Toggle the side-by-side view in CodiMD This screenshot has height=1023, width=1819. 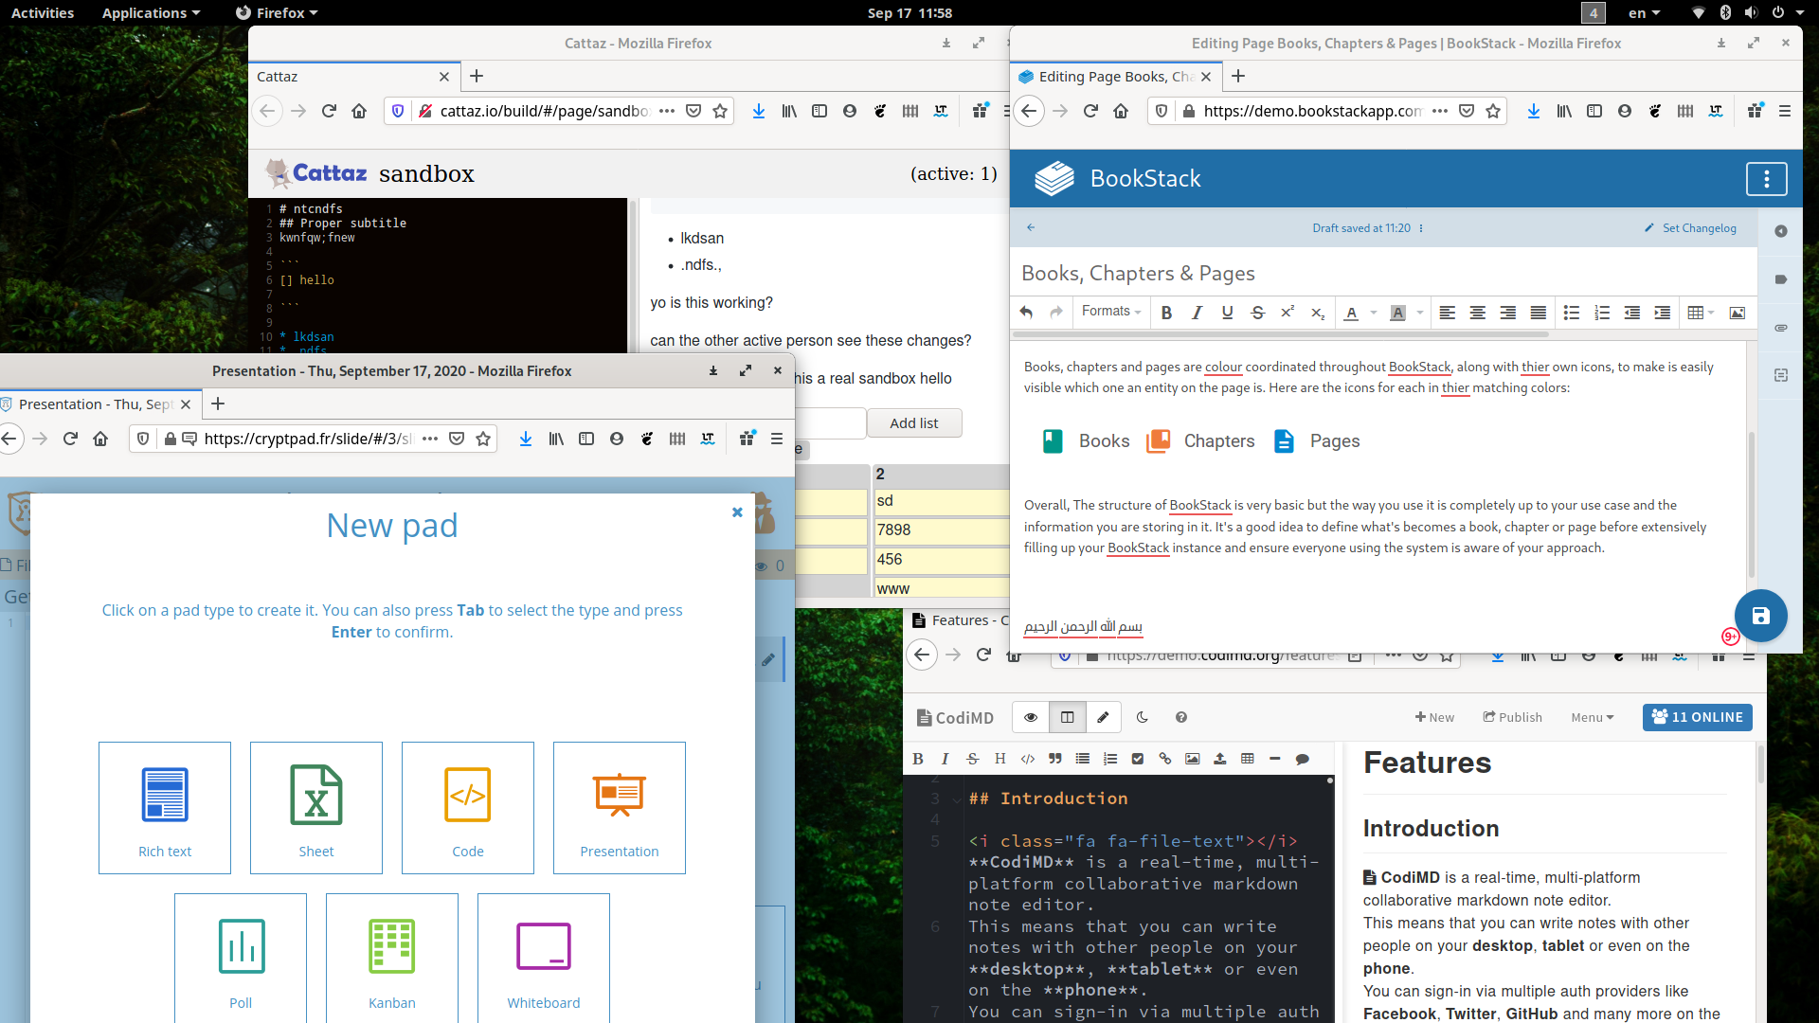(x=1067, y=717)
